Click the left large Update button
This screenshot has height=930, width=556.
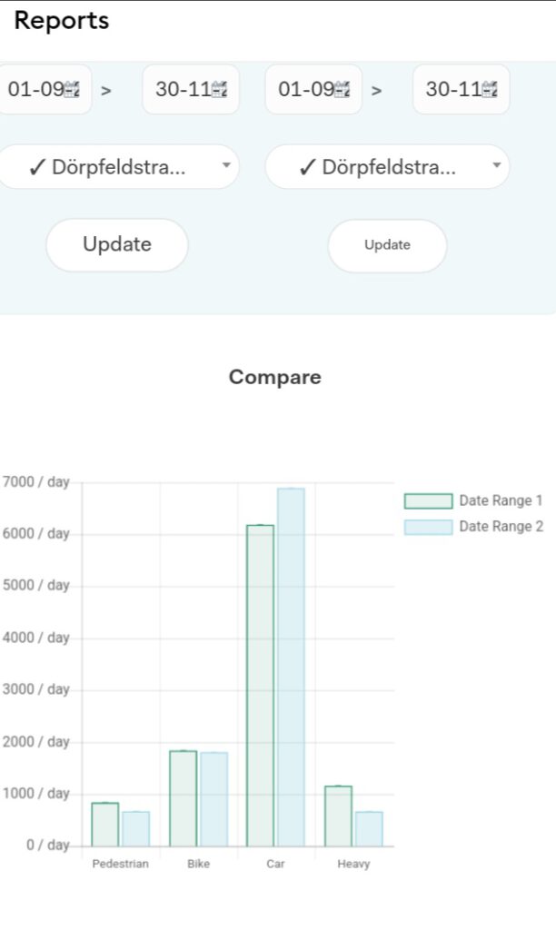117,244
